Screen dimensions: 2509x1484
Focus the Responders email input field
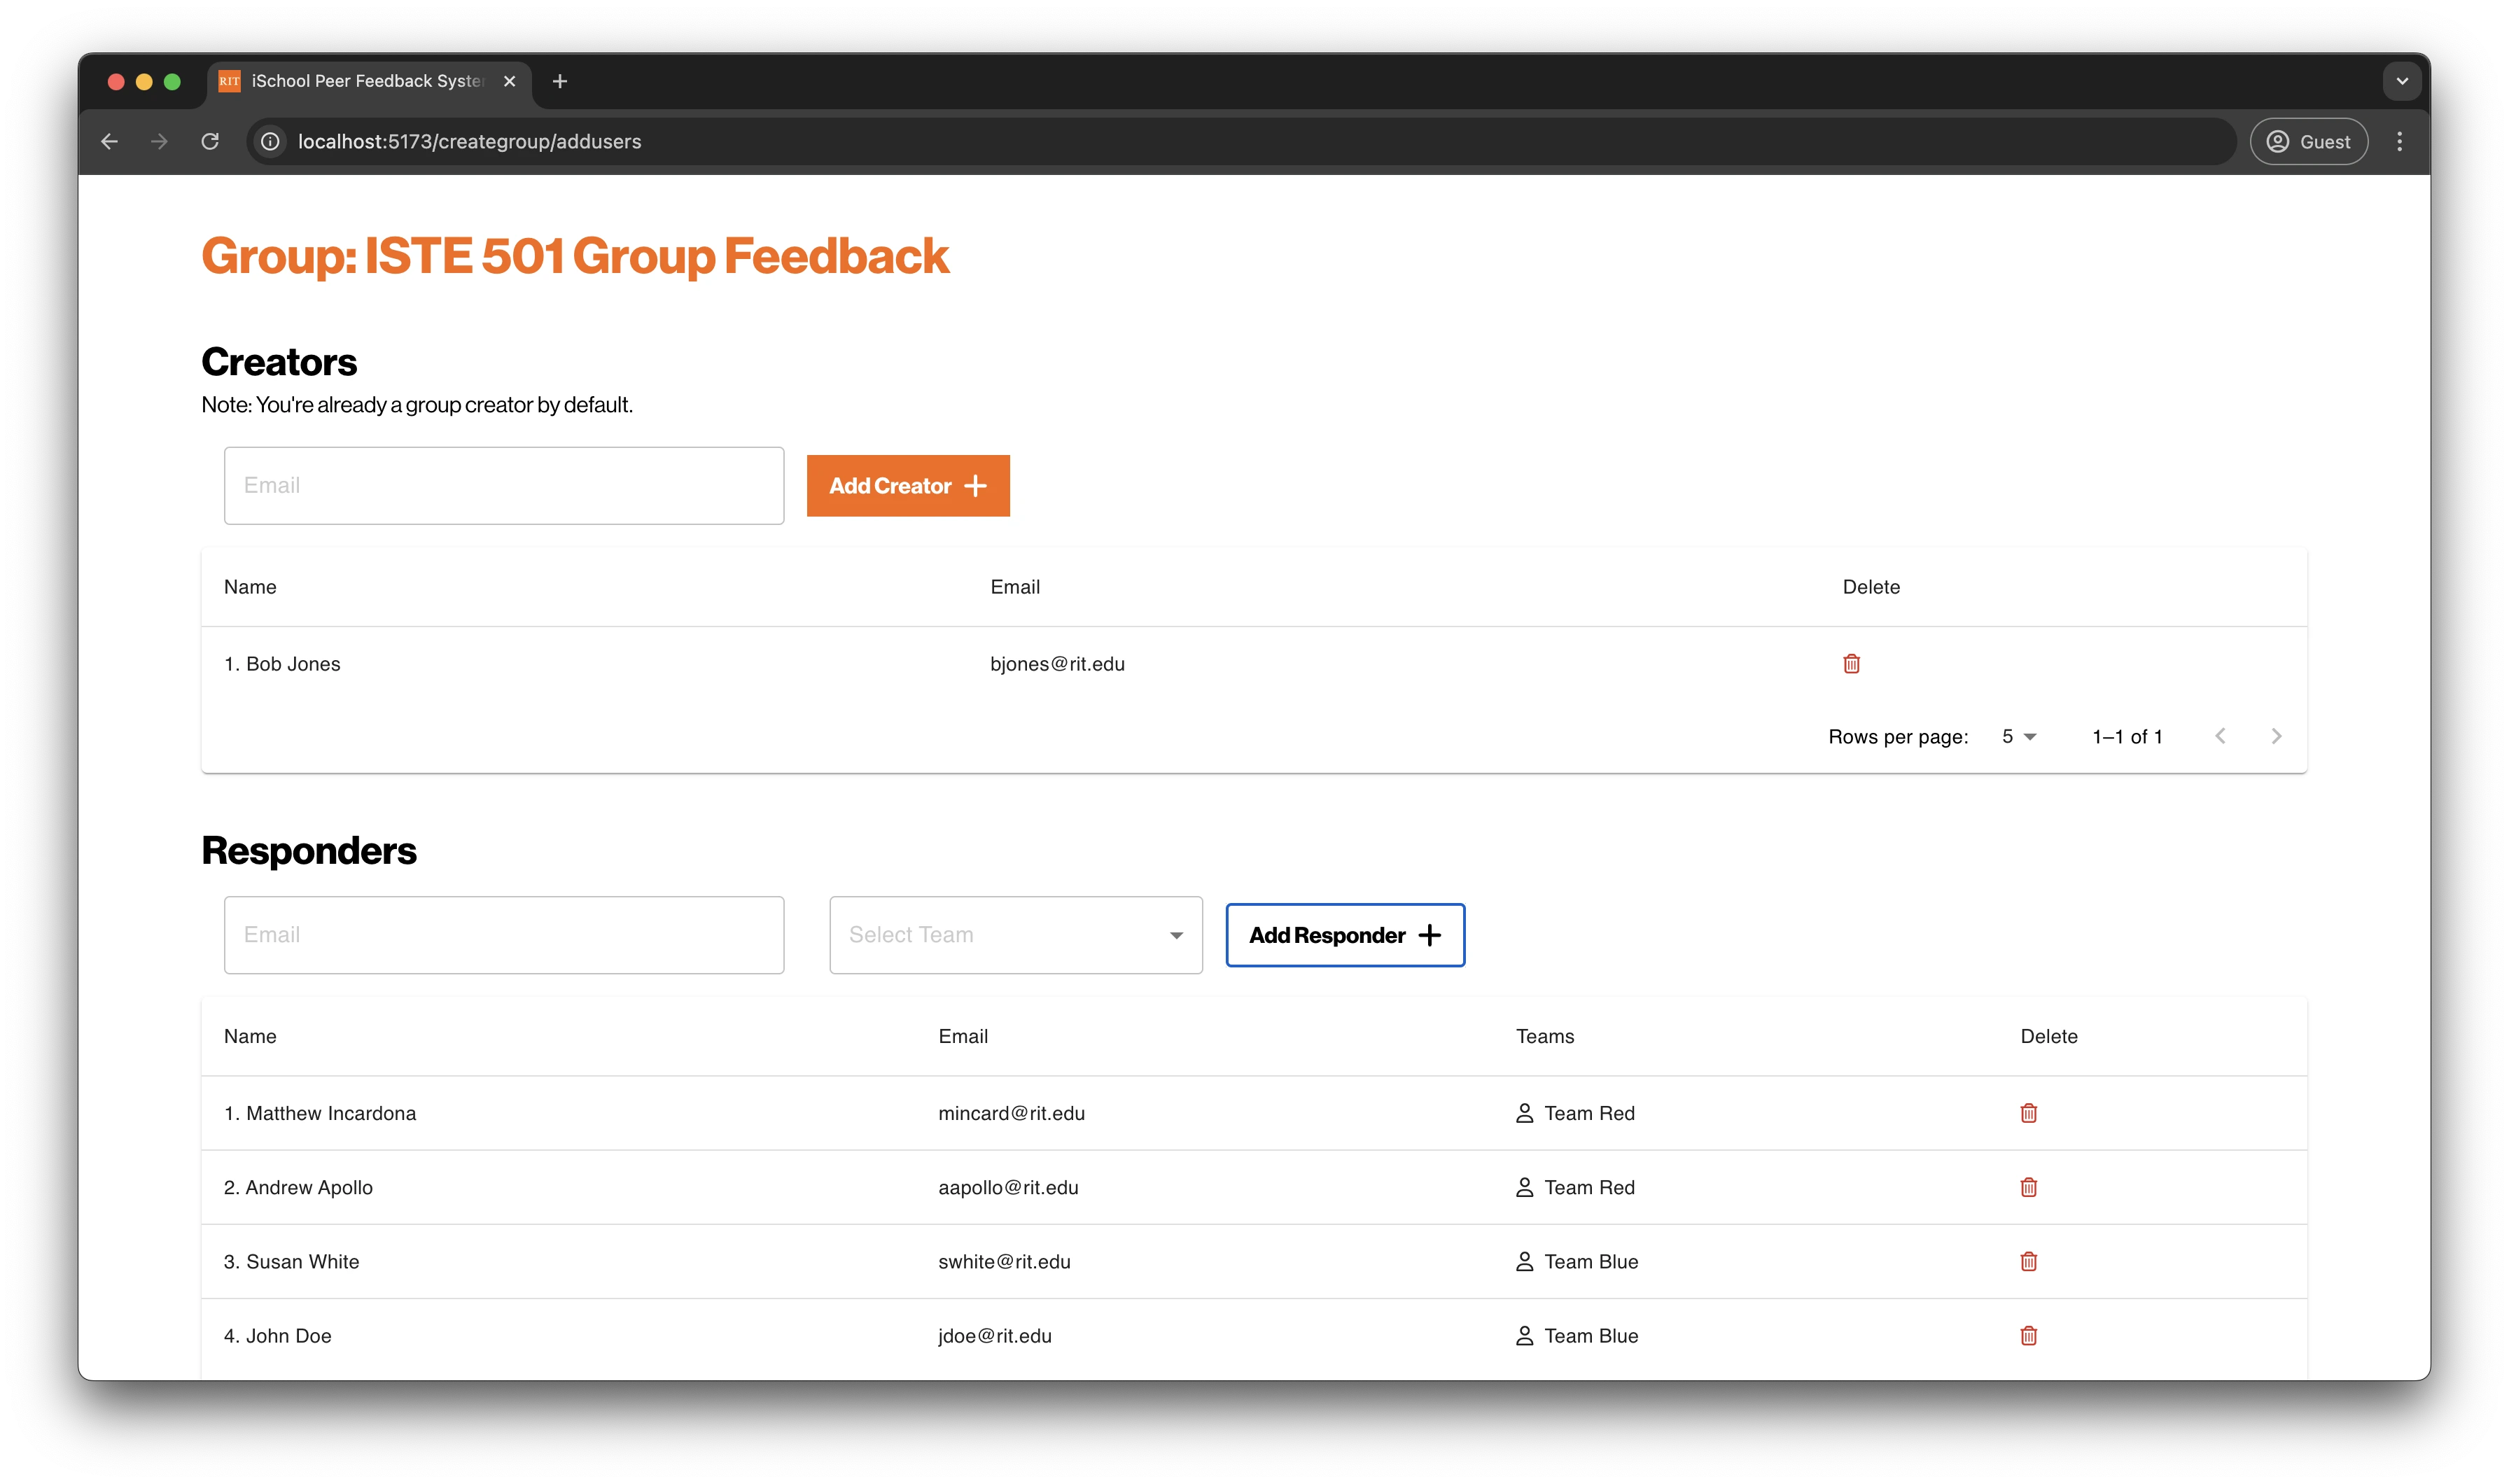(x=503, y=935)
